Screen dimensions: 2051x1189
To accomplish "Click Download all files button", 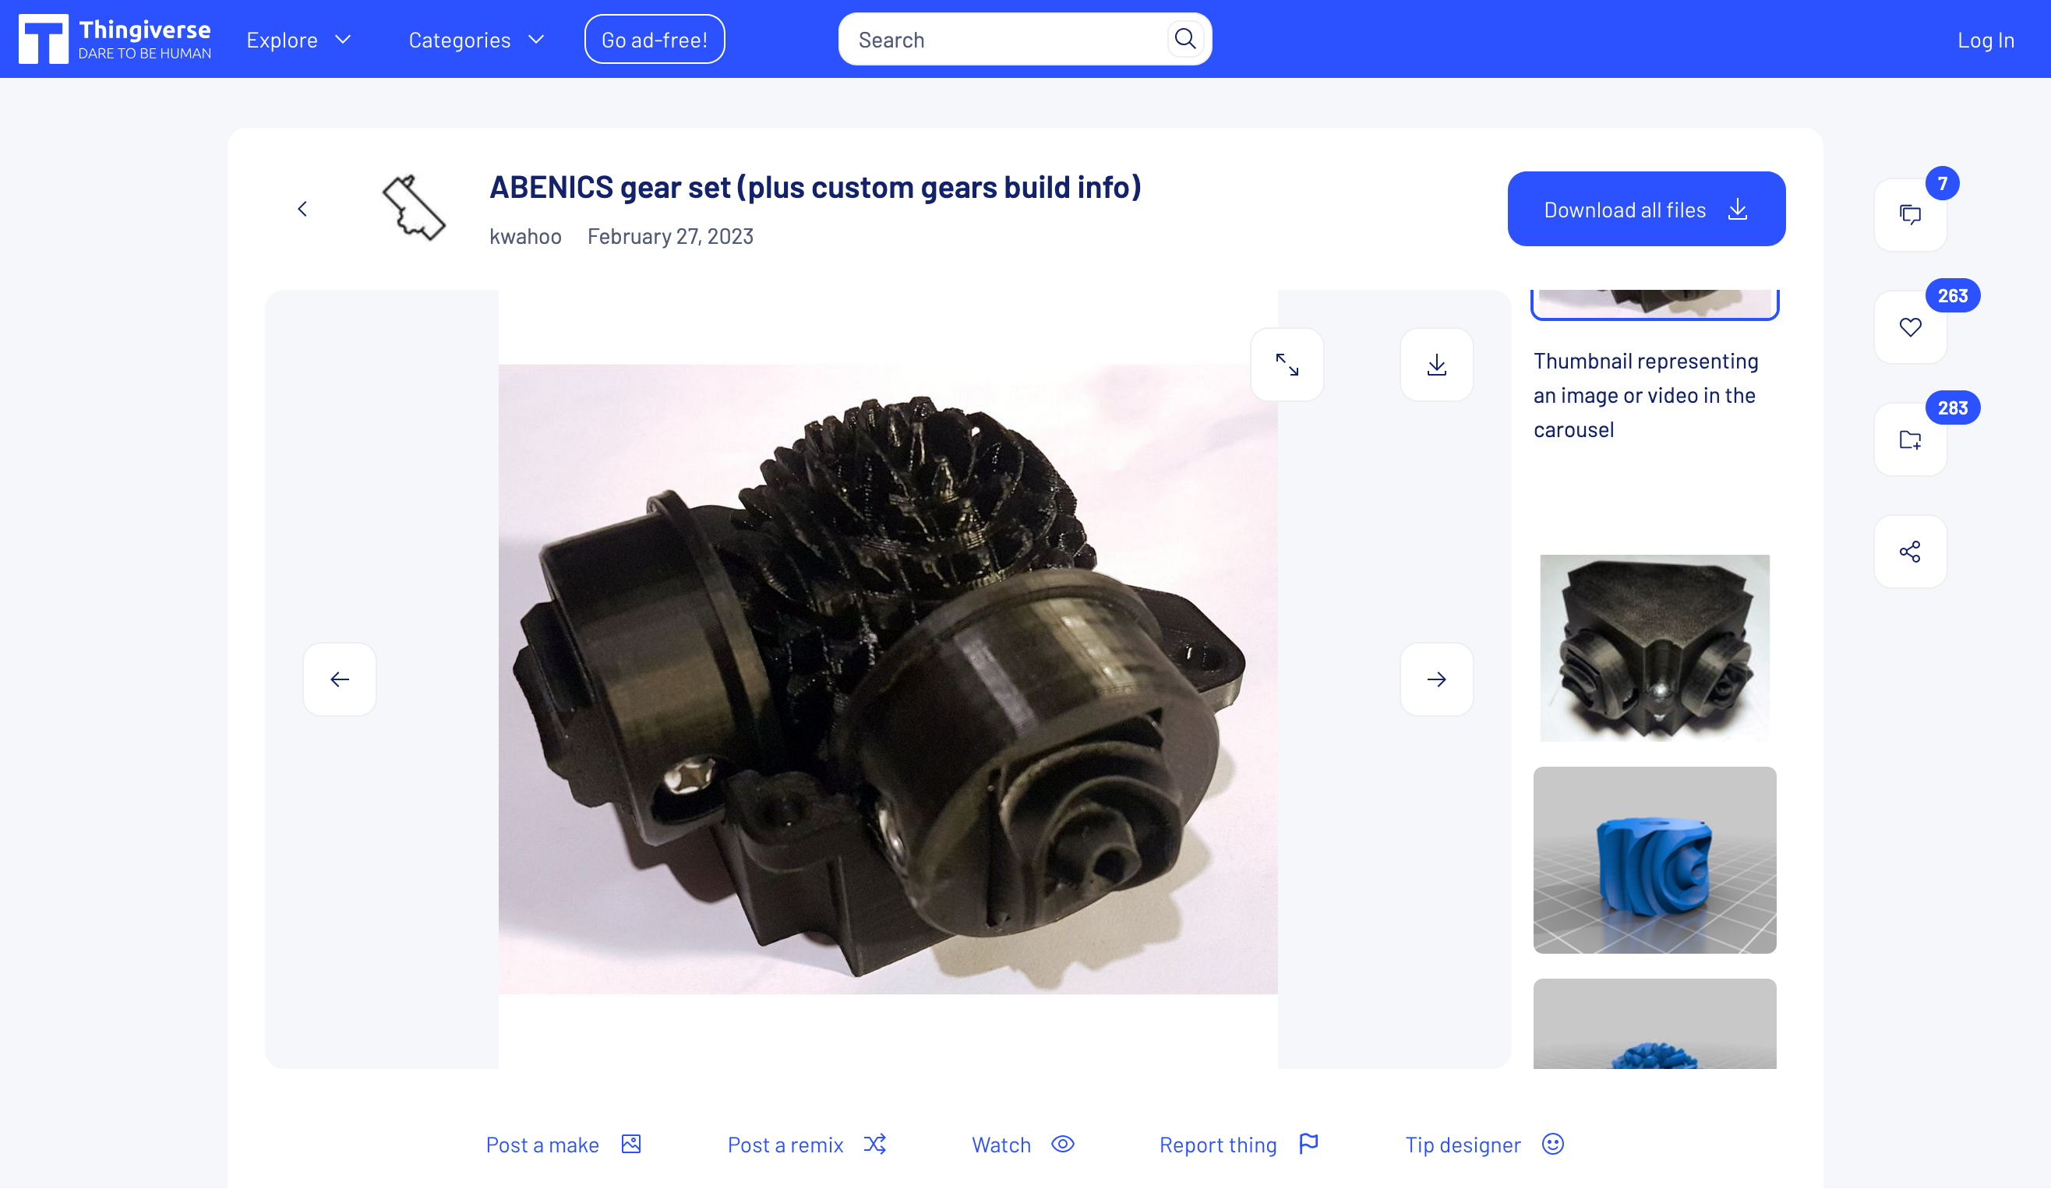I will [x=1647, y=209].
